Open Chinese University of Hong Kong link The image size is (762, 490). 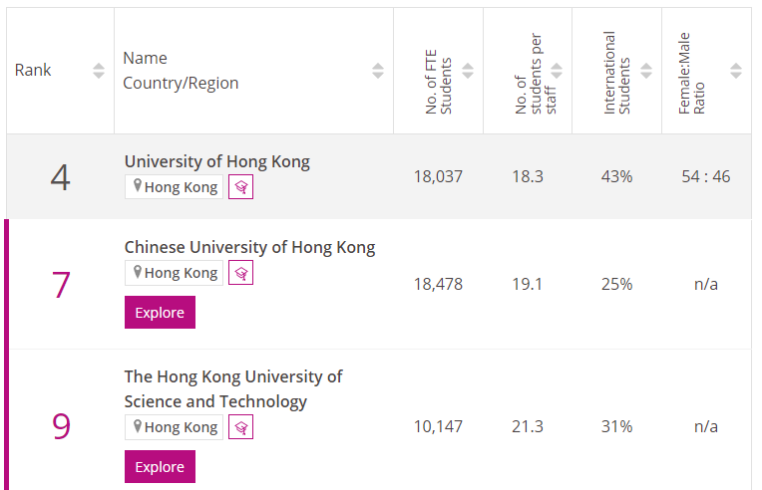(249, 247)
